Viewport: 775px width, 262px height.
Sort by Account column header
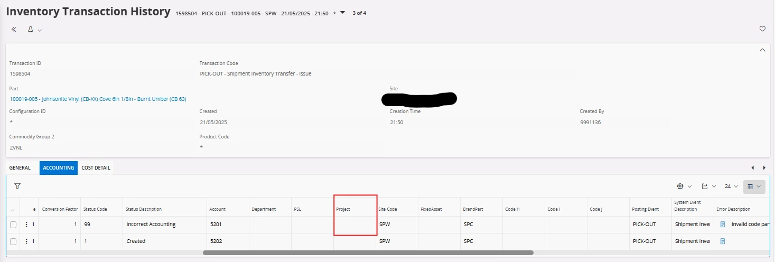tap(218, 209)
